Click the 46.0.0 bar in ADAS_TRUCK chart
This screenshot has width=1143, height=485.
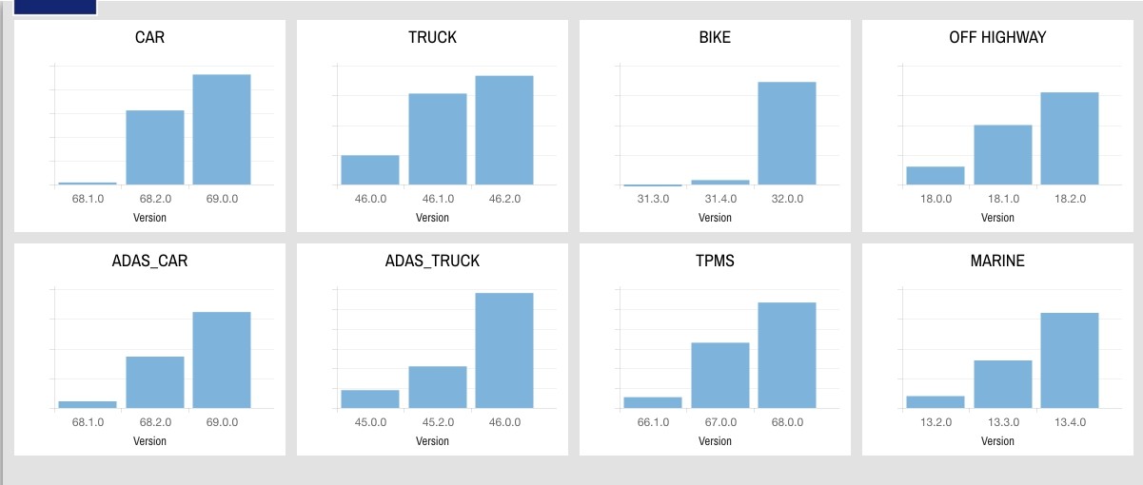coord(504,351)
